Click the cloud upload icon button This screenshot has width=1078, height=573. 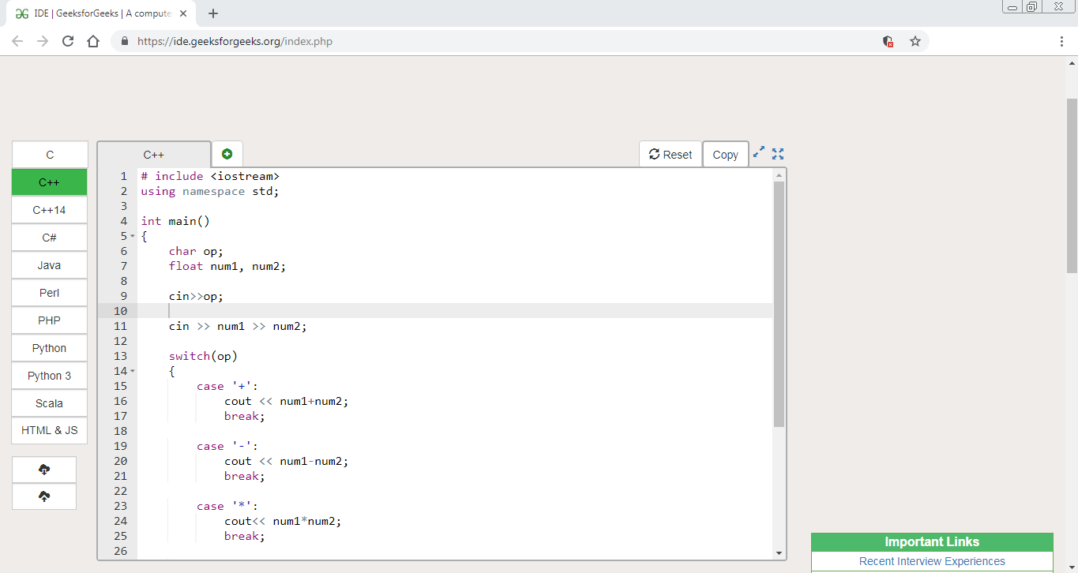coord(44,496)
